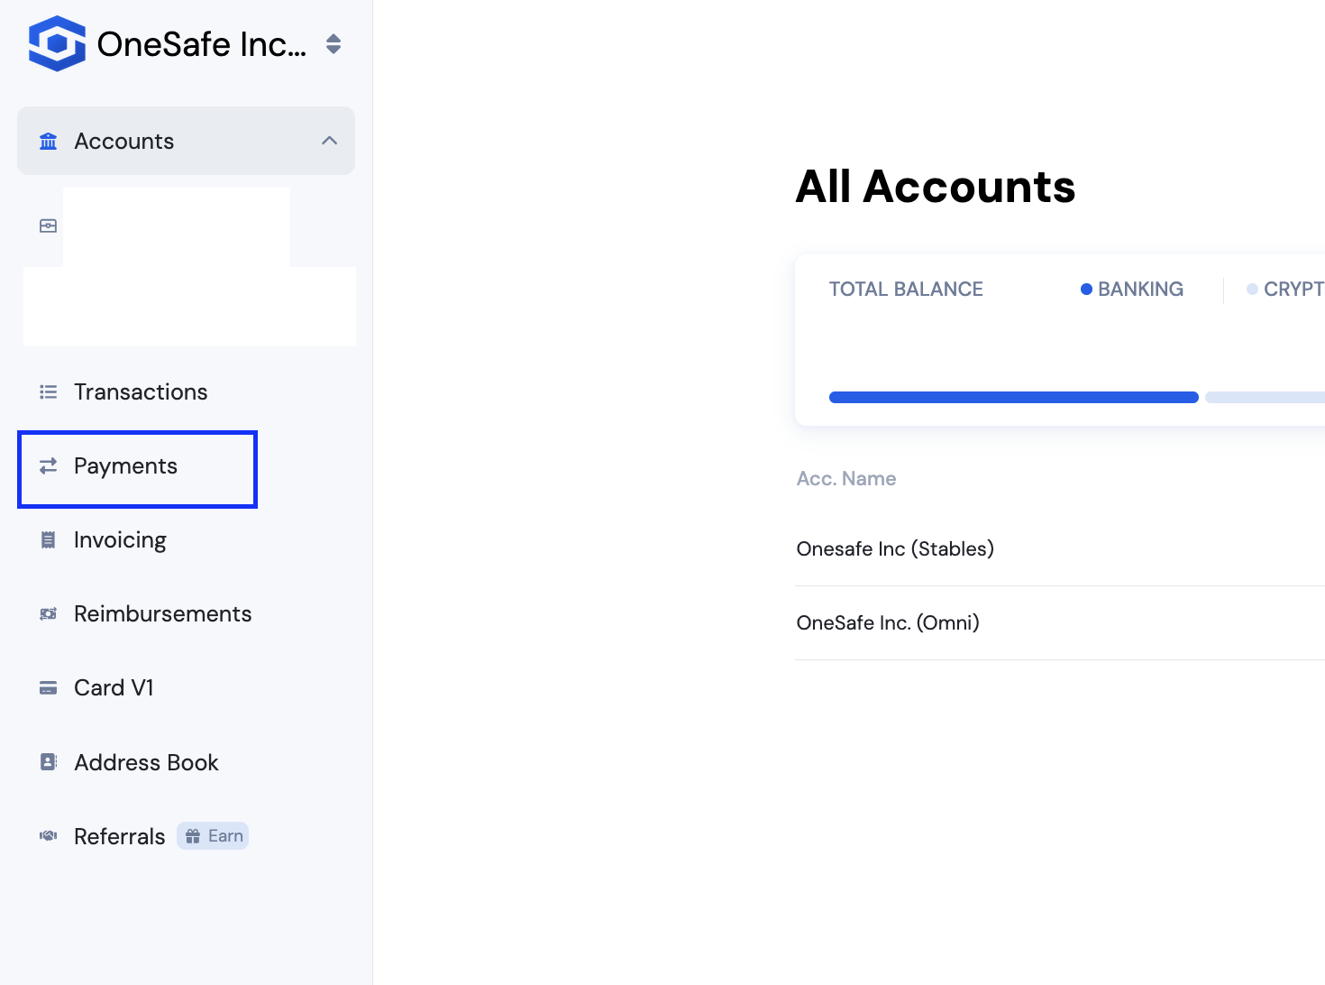Select Card V1 in sidebar
1325x985 pixels.
click(114, 688)
